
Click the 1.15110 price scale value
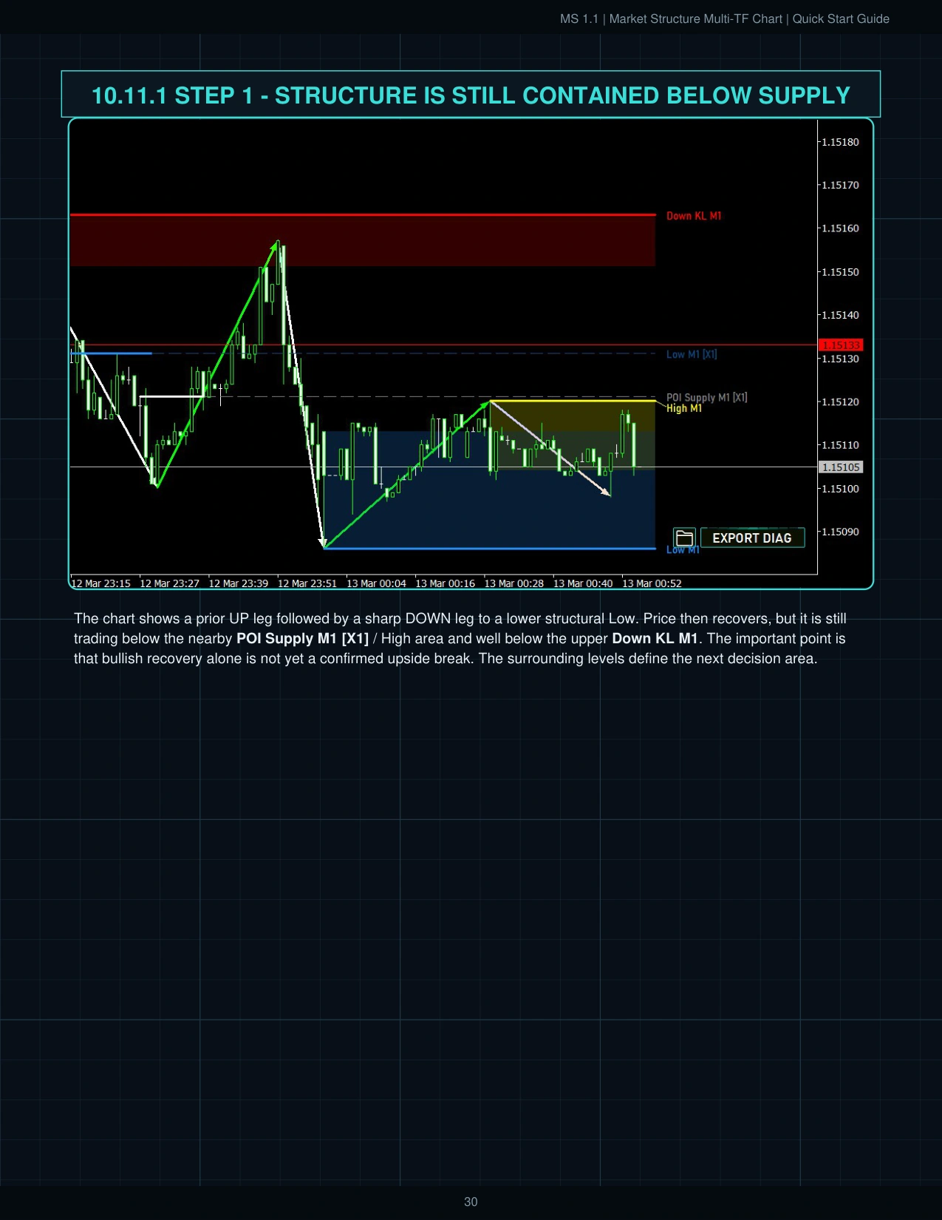click(841, 445)
